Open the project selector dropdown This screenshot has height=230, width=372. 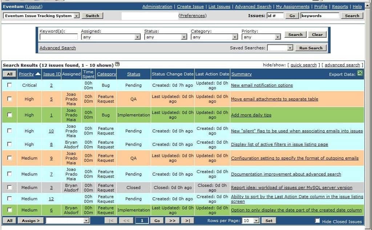(x=76, y=16)
